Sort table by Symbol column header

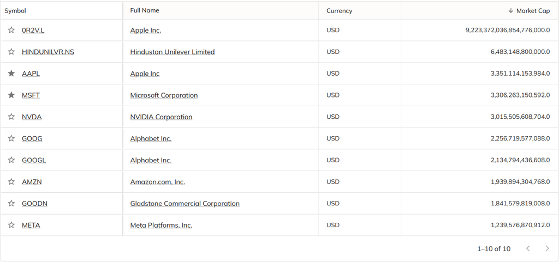pos(15,11)
